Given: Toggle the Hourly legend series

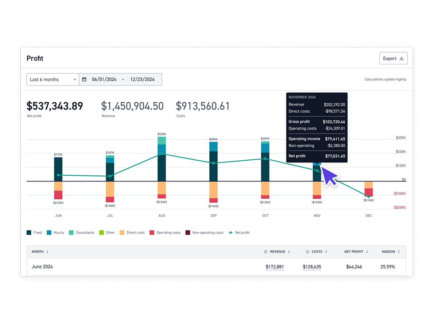Looking at the screenshot, I should click(55, 233).
